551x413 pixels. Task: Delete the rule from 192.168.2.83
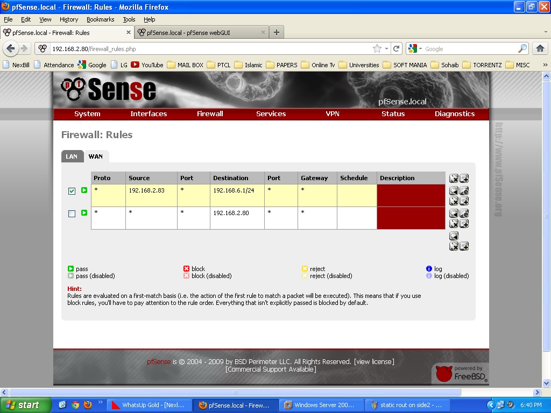[x=453, y=200]
